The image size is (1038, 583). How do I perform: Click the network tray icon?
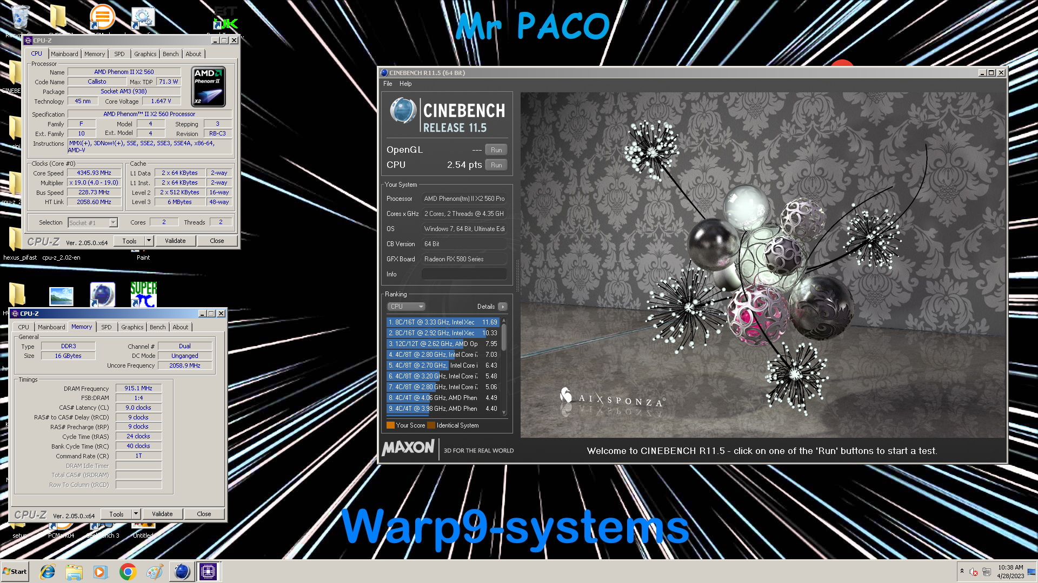tap(987, 572)
